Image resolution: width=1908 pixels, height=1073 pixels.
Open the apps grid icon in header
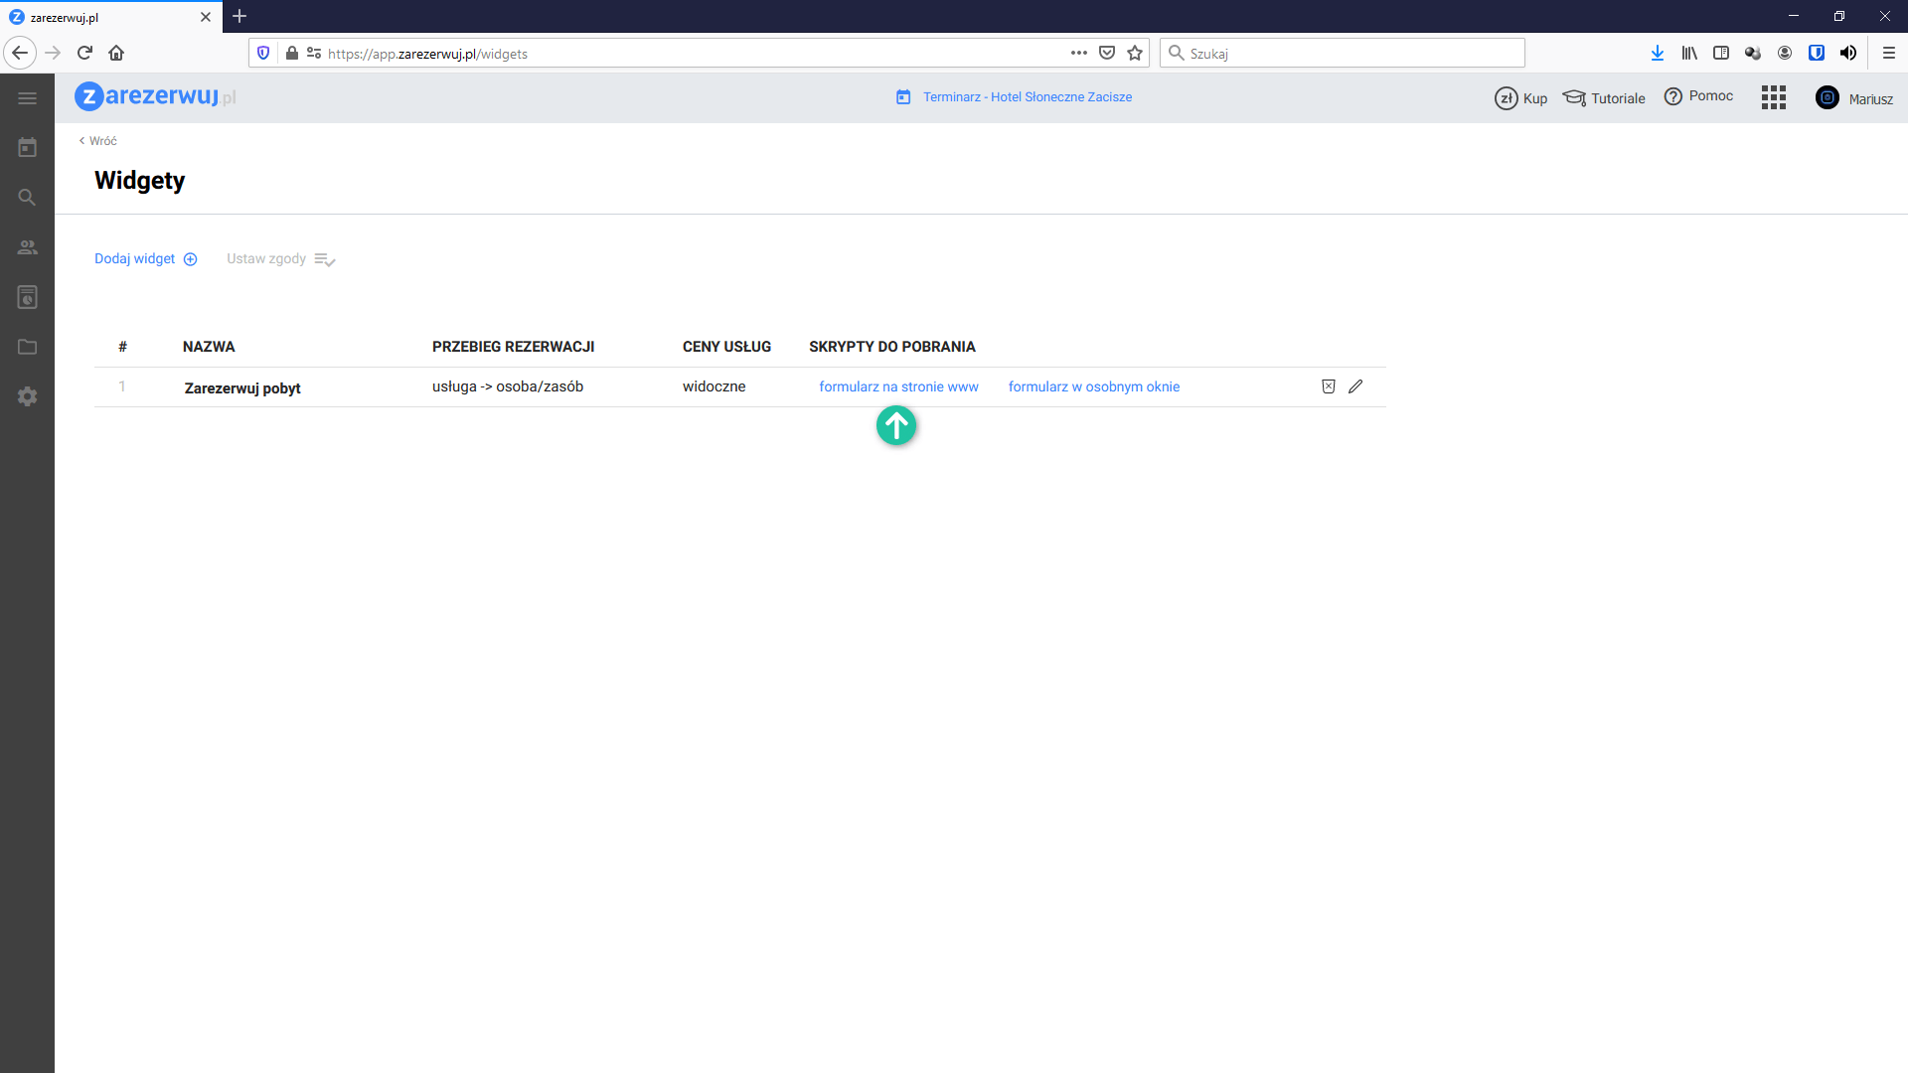pos(1773,97)
